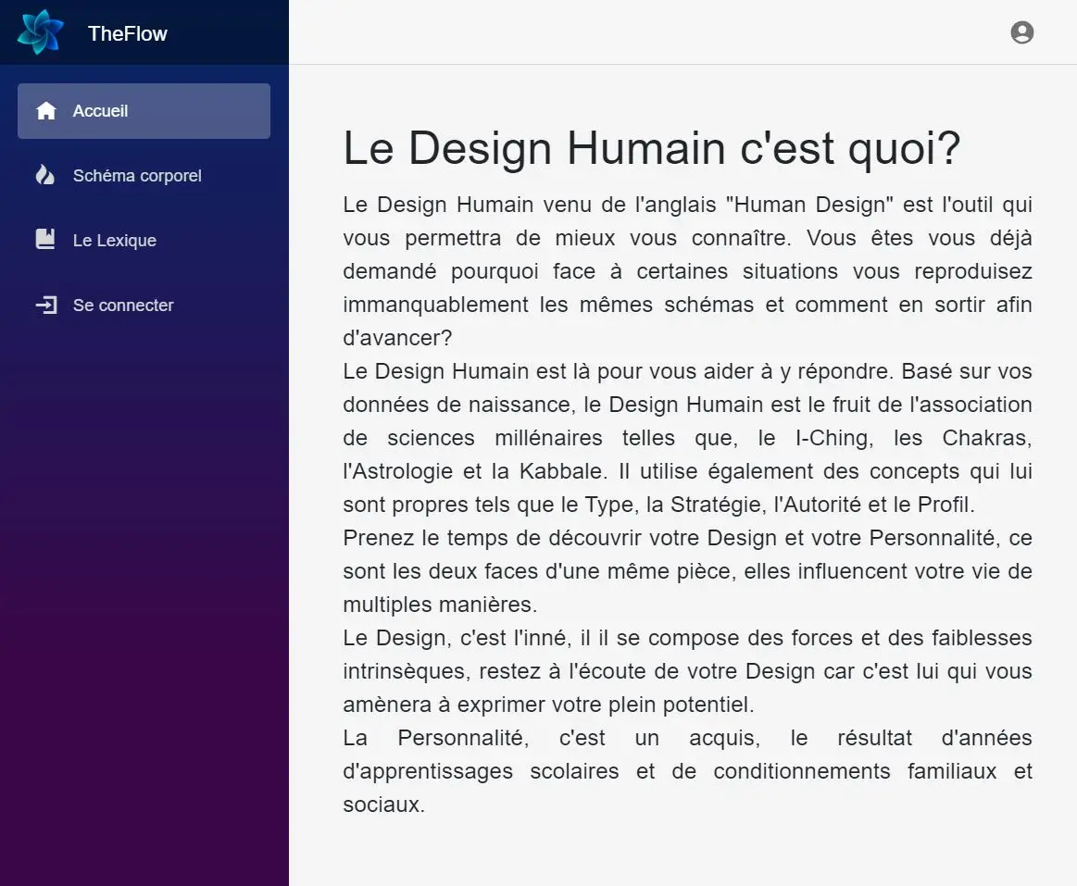The image size is (1077, 886).
Task: Click the heading "Le Design Humain c'est quoi?"
Action: (651, 149)
